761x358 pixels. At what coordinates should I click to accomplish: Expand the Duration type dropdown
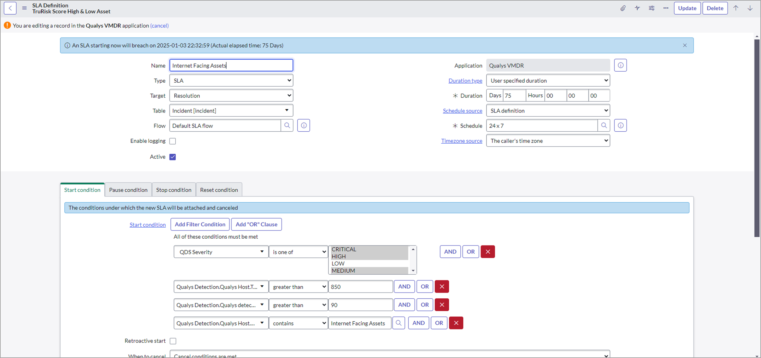(x=548, y=80)
